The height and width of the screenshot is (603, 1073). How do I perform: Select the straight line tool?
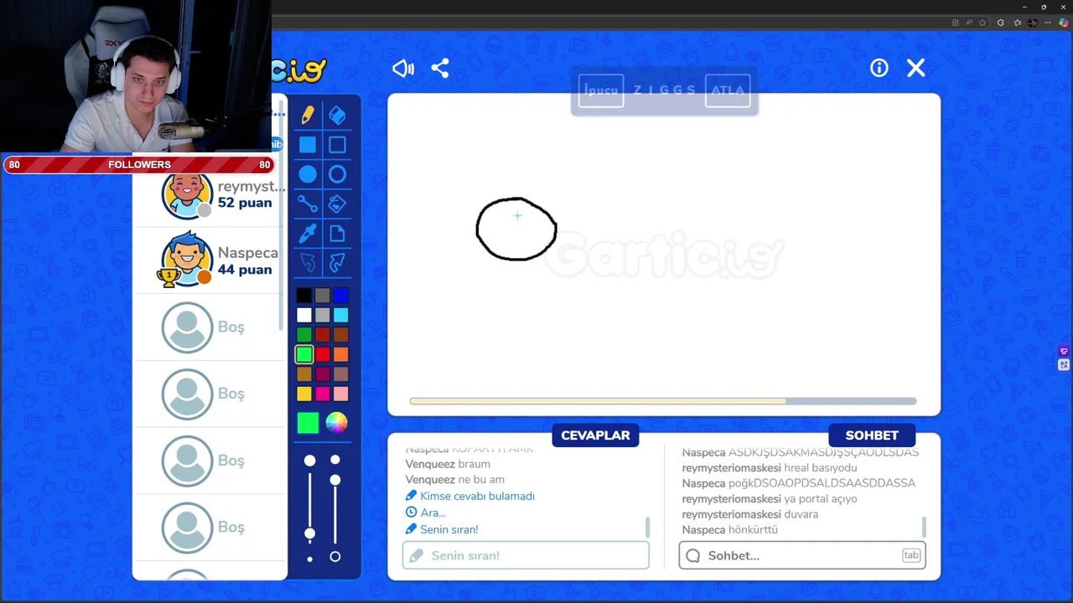[x=308, y=204]
